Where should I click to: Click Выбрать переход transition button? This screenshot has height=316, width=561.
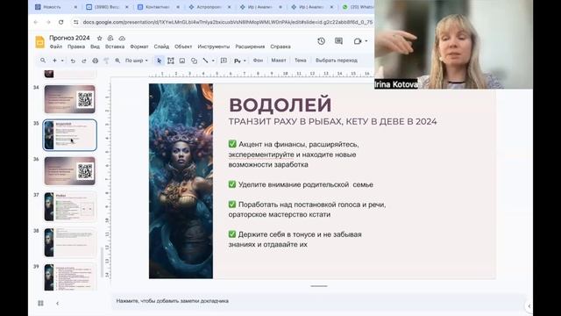pyautogui.click(x=337, y=61)
